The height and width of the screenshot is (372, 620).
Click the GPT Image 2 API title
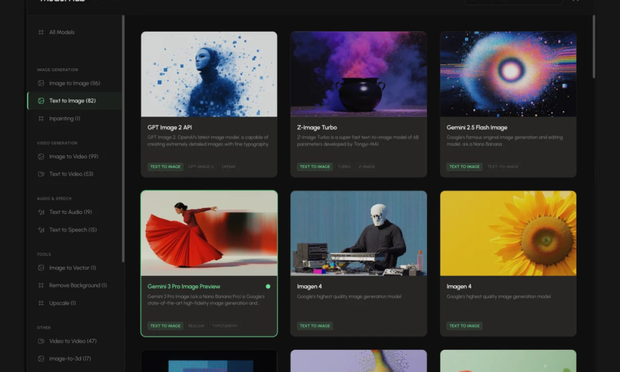pos(170,128)
